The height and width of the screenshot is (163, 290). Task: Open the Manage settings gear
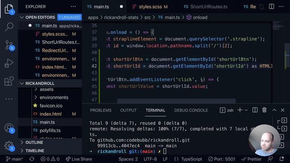tap(9, 146)
